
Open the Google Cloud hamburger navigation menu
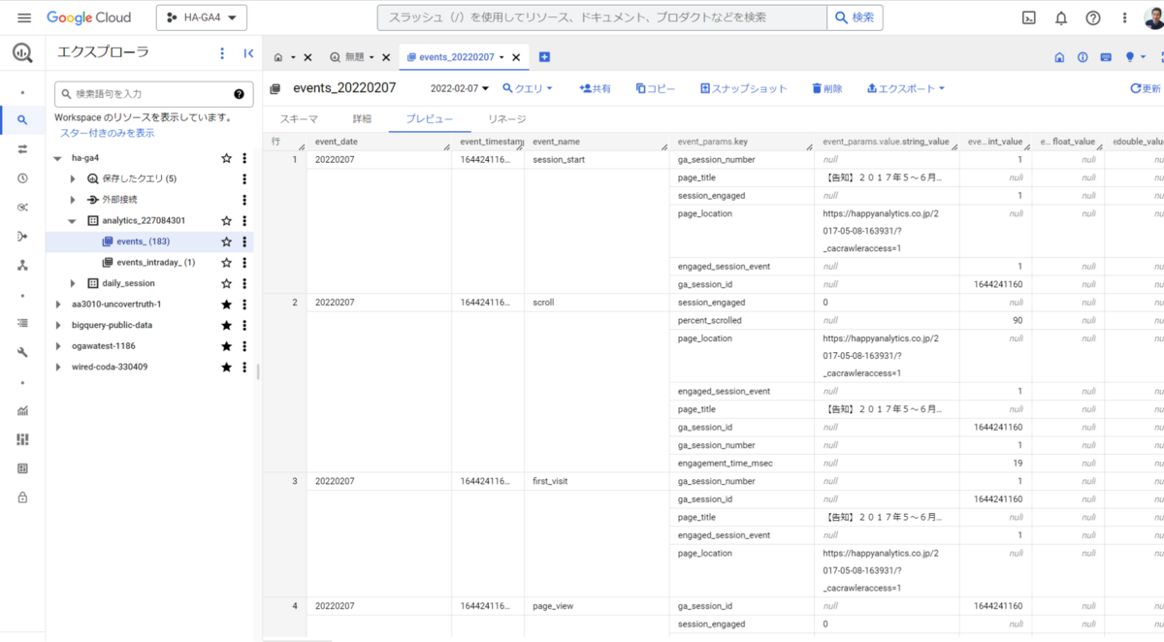pyautogui.click(x=24, y=17)
